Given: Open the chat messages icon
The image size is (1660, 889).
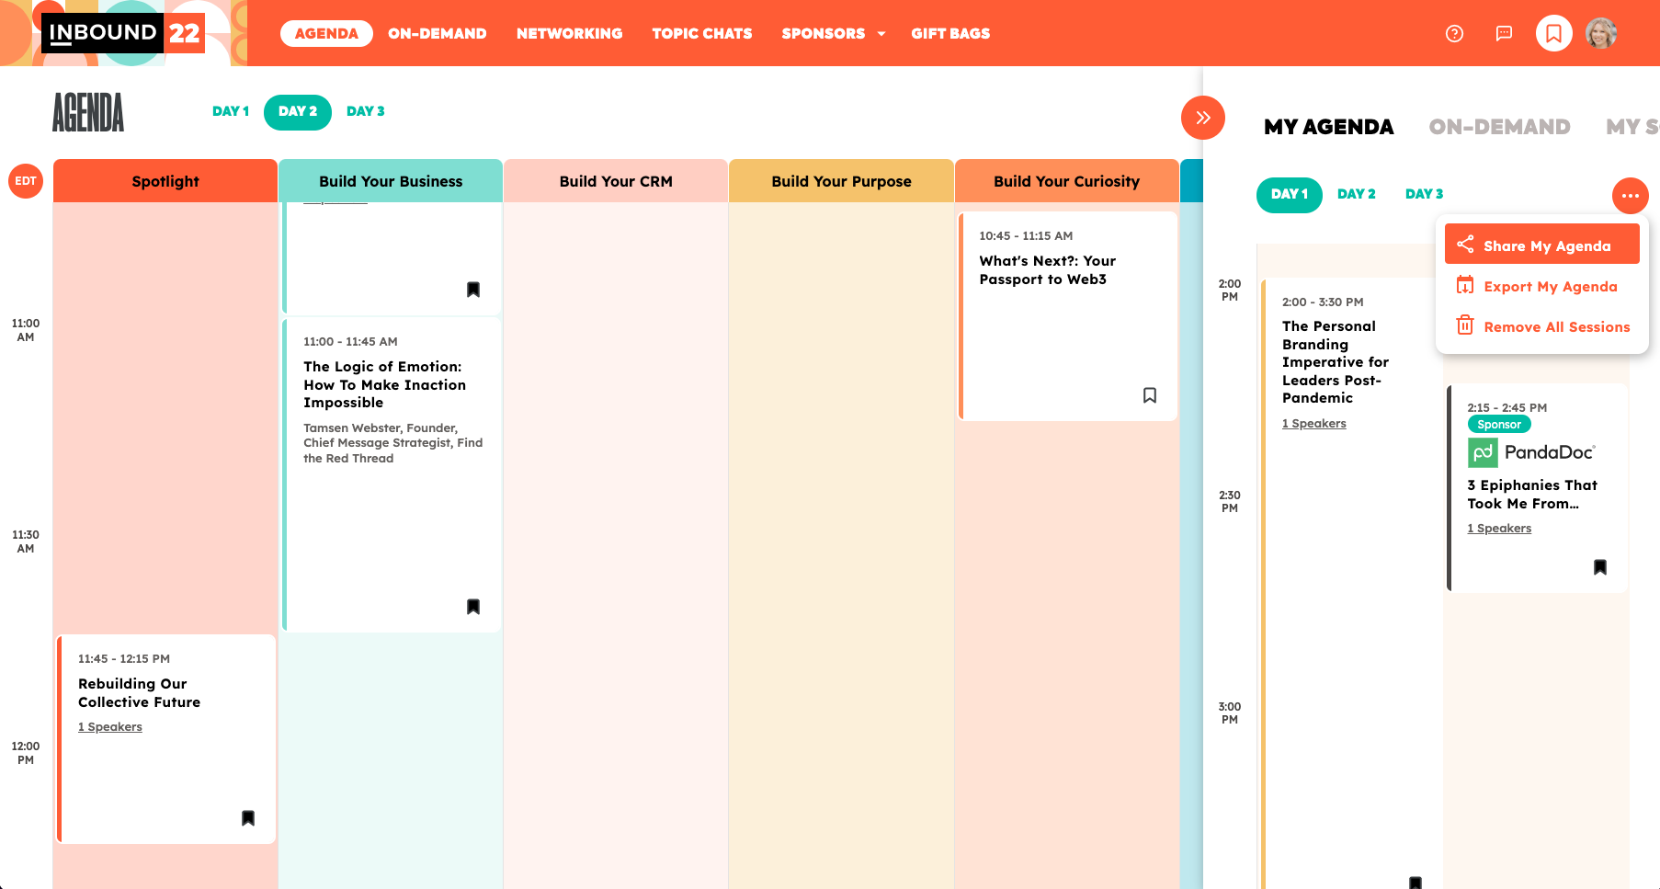Looking at the screenshot, I should point(1504,34).
